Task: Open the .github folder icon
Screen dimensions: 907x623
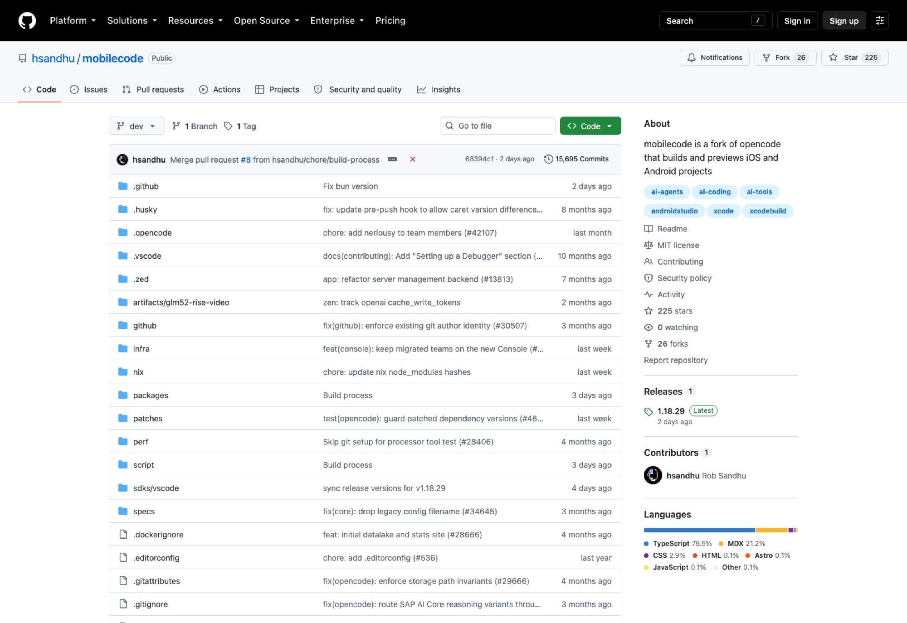Action: [123, 186]
